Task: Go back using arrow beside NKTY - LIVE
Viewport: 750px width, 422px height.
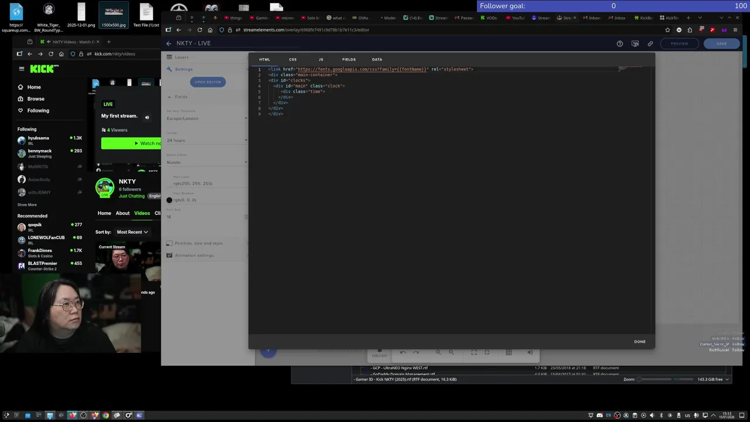Action: point(169,43)
